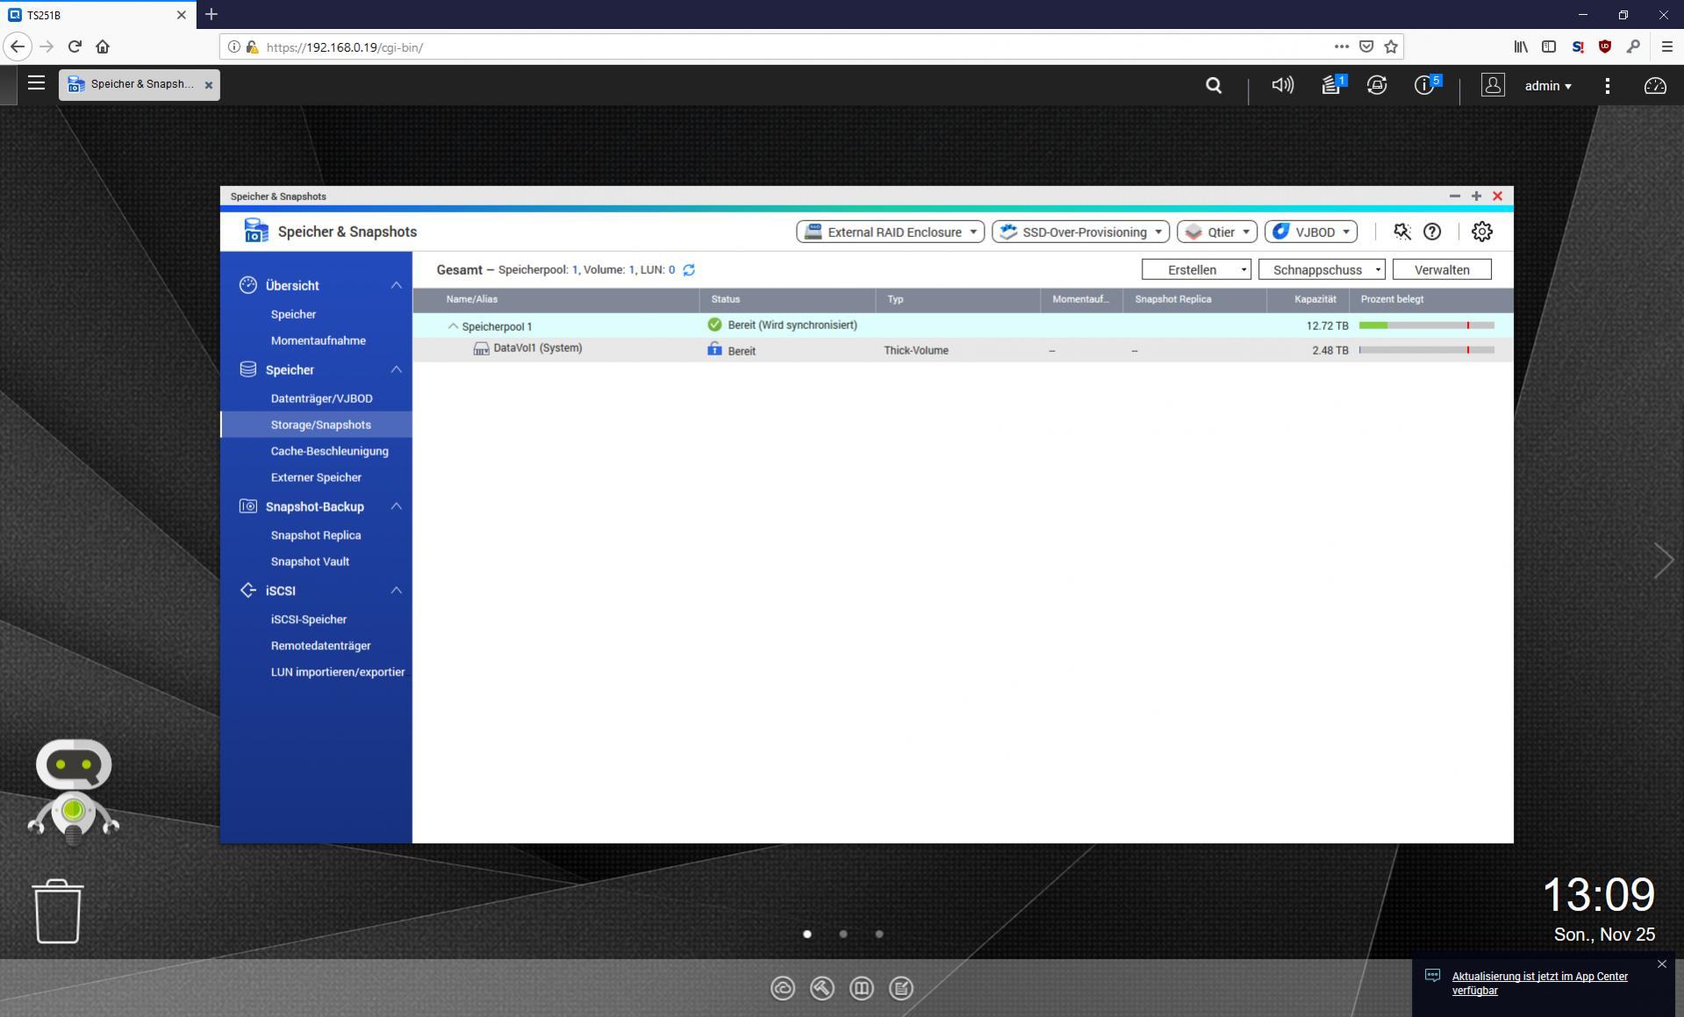
Task: Collapse the Speicherpool 1 row
Action: pyautogui.click(x=453, y=326)
